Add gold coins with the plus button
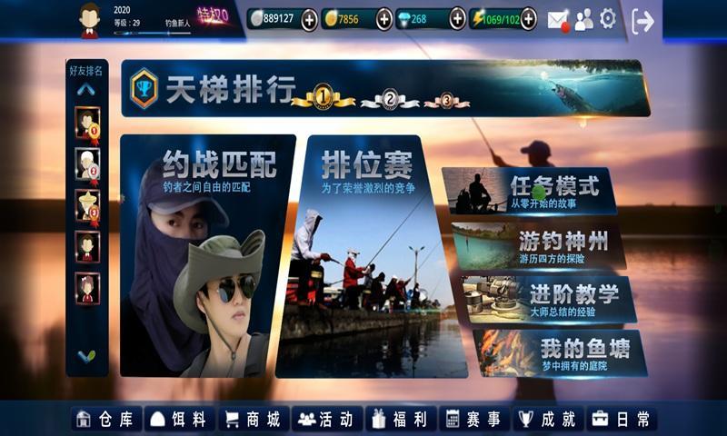This screenshot has height=436, width=727. coord(384,19)
